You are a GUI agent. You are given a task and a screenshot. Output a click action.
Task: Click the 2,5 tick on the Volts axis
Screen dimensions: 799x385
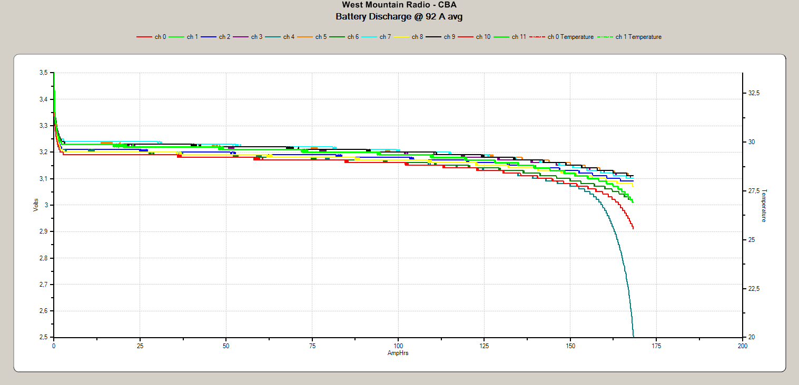pyautogui.click(x=44, y=337)
